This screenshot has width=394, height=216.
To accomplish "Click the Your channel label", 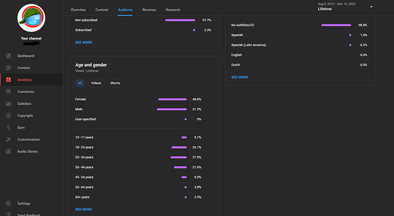I will [x=31, y=38].
